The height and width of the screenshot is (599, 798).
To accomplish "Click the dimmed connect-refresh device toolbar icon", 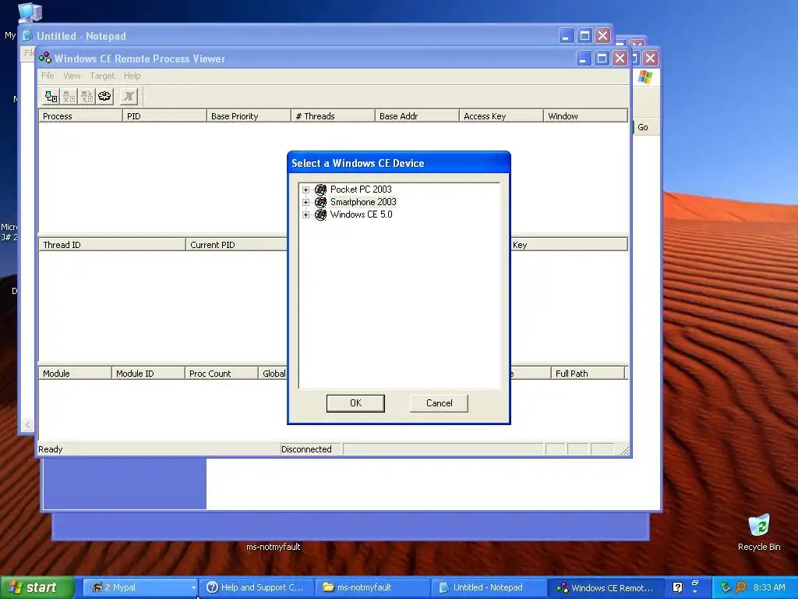I will (87, 96).
